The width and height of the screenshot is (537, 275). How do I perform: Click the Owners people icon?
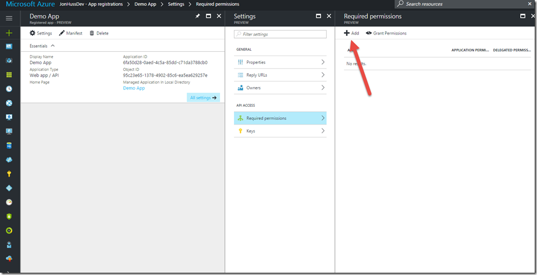[240, 88]
